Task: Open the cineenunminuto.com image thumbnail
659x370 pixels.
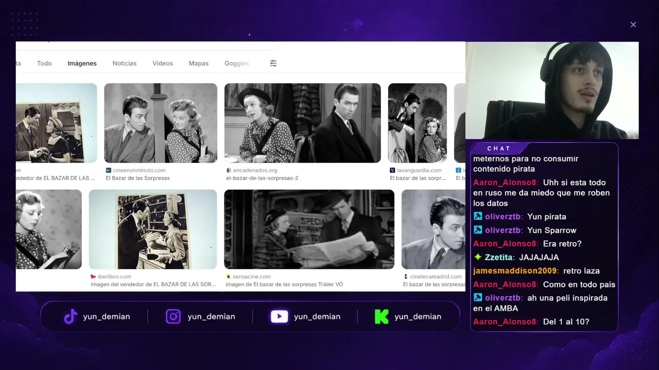Action: (x=161, y=123)
